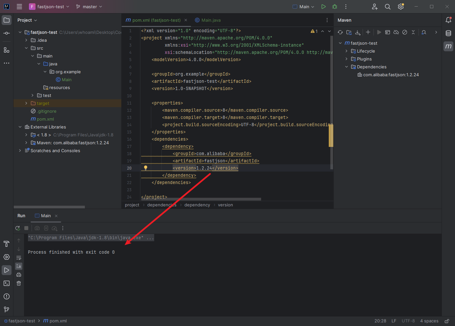Image resolution: width=455 pixels, height=326 pixels.
Task: Click the project breadcrumb under editor
Action: coord(132,205)
